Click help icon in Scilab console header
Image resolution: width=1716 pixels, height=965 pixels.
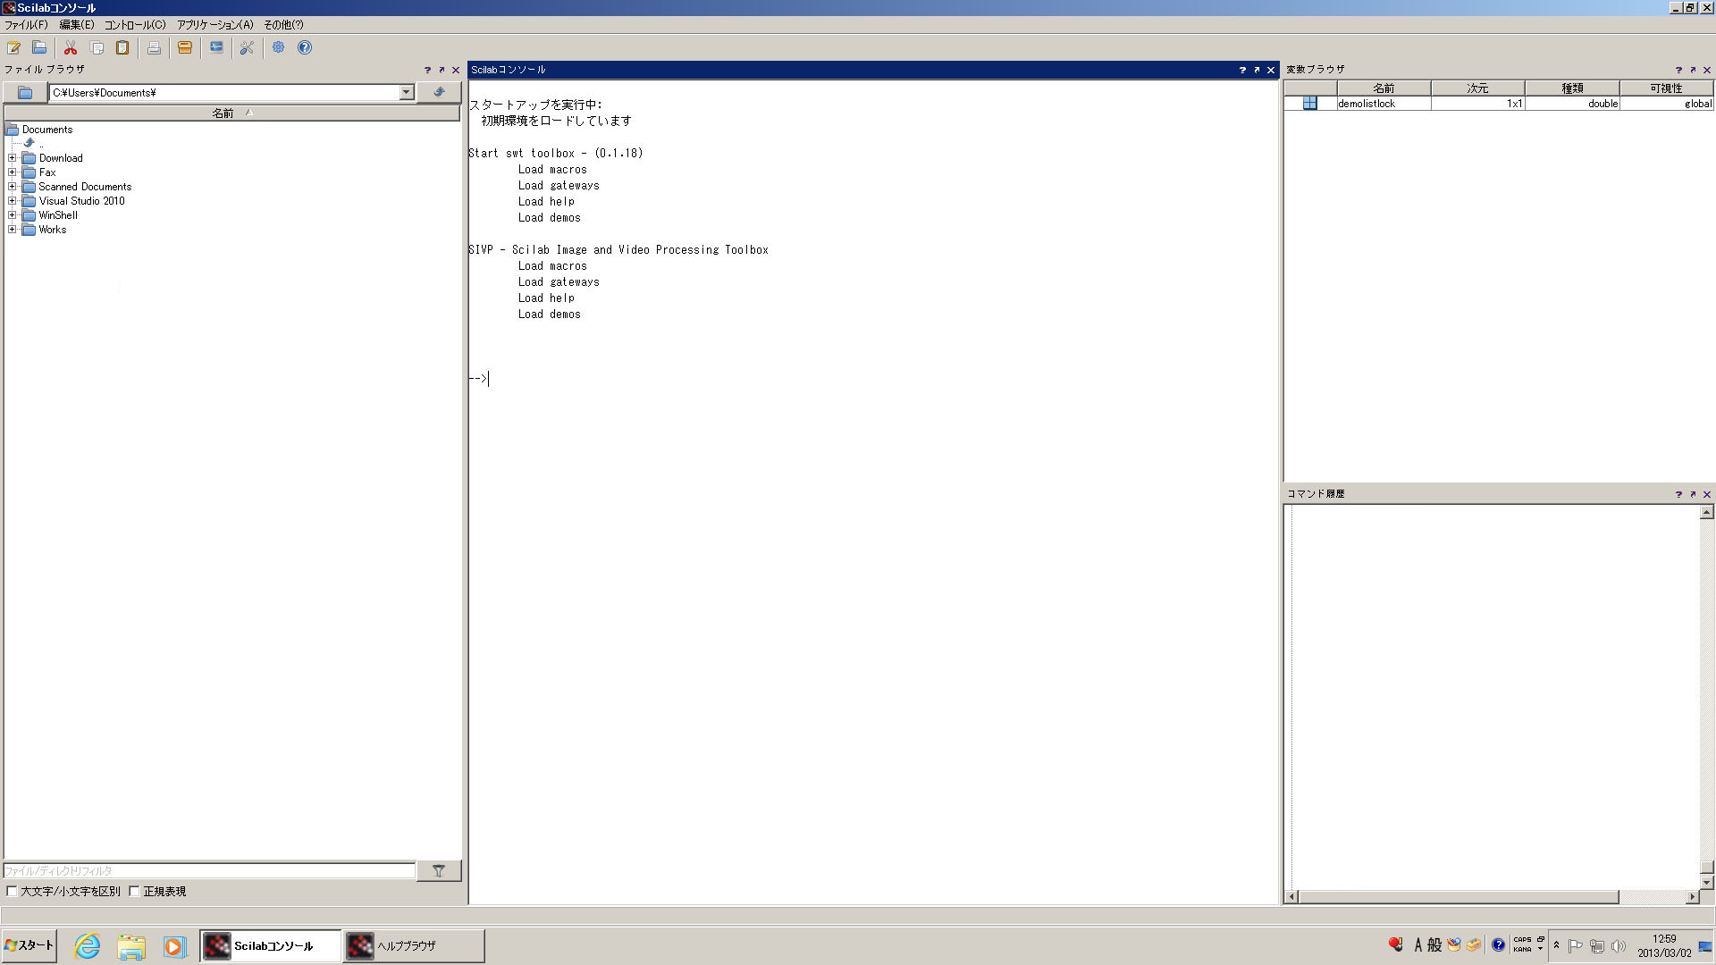pyautogui.click(x=1242, y=70)
